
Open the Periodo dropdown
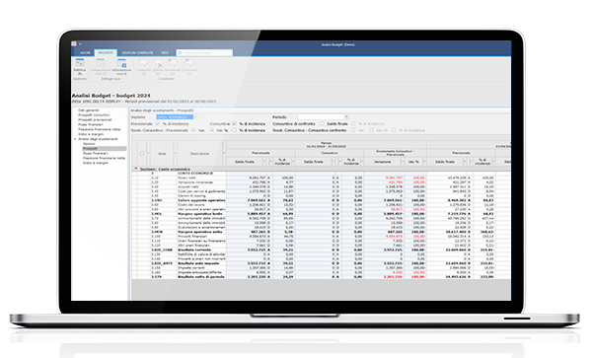coord(346,117)
